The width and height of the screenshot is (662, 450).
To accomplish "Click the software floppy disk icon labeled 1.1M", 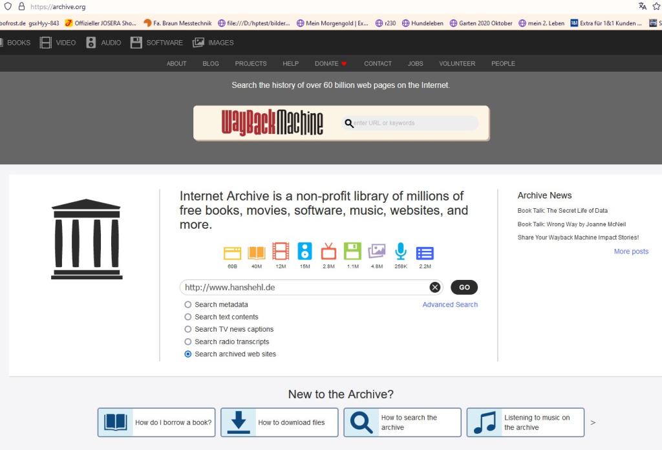I will point(352,252).
